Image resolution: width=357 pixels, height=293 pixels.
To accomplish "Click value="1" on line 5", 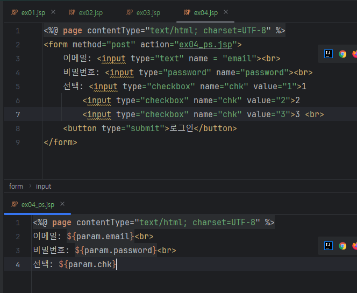I will point(275,87).
